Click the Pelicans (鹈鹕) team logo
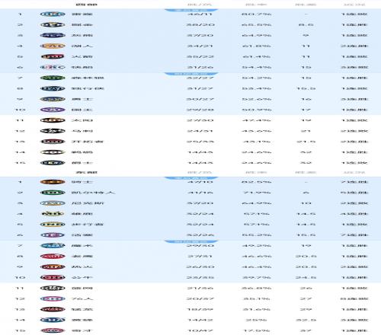Screen dimensions: 381x335 pyautogui.click(x=53, y=152)
